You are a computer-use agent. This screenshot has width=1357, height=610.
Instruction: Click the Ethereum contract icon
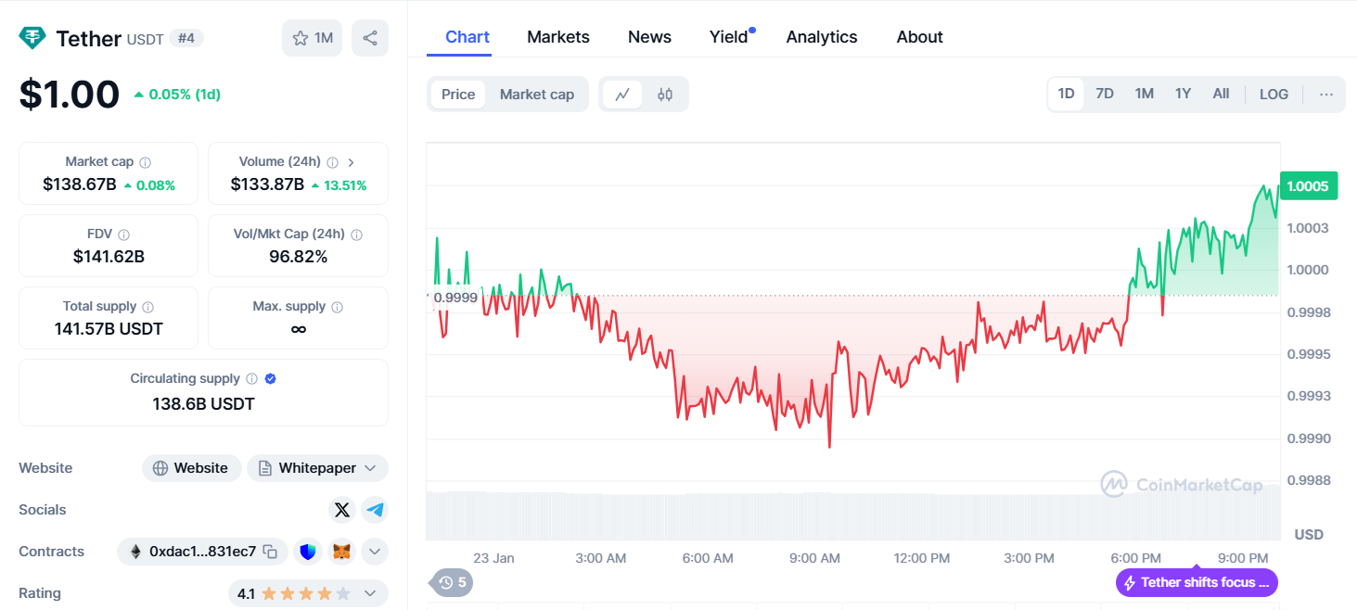tap(136, 552)
